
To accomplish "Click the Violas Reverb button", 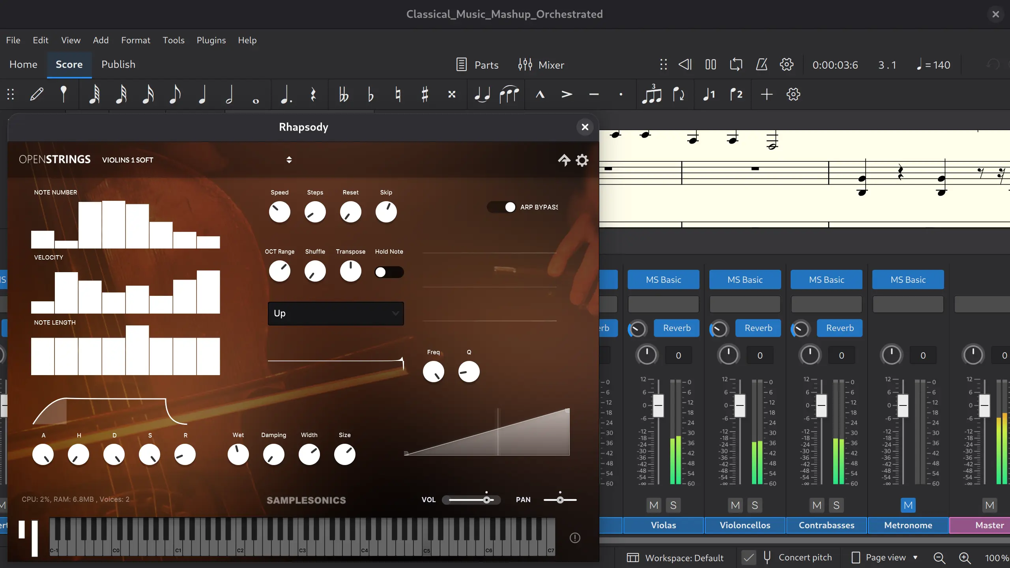I will (x=677, y=328).
